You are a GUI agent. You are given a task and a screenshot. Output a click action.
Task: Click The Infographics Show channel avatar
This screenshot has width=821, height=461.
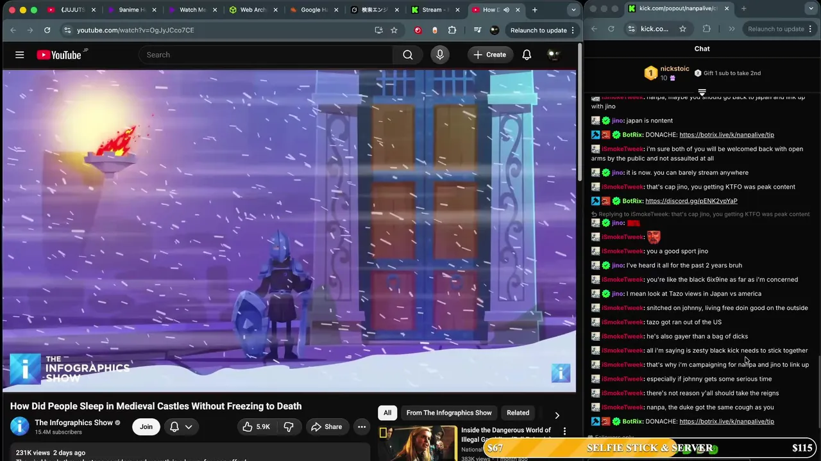point(20,426)
